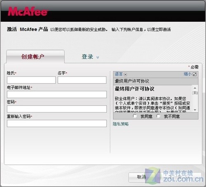Screen dimensions: 206x187
Task: Click the license scrollbar up arrow
Action: pyautogui.click(x=195, y=88)
